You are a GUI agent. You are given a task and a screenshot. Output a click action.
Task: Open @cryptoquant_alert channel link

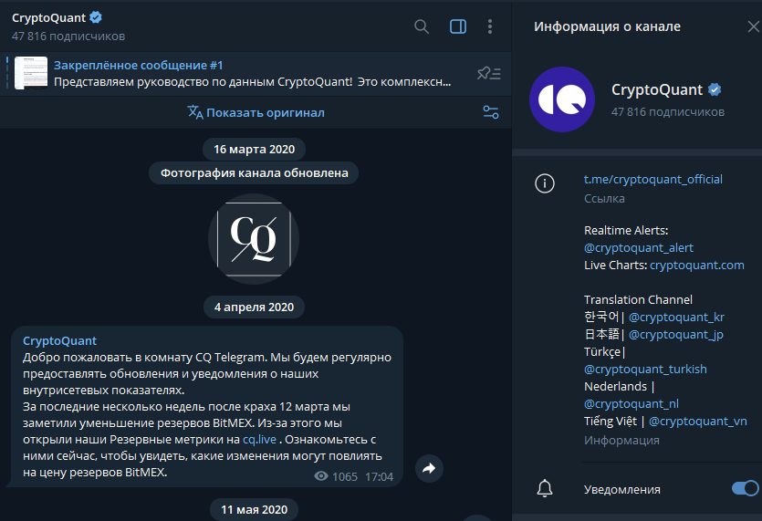(639, 248)
